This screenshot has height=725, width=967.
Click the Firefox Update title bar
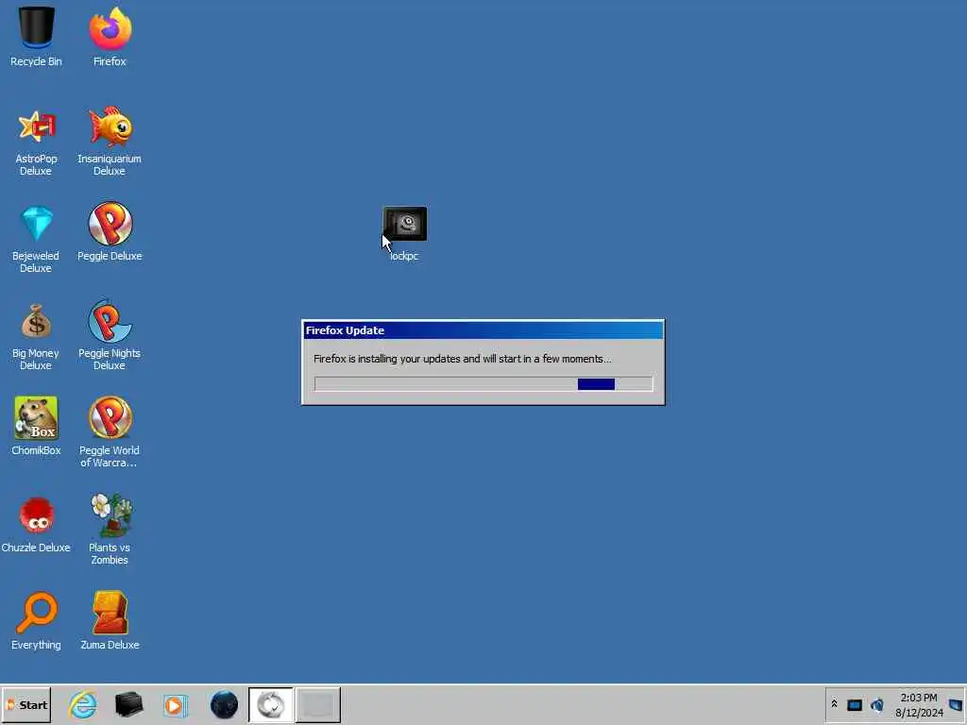tap(483, 330)
